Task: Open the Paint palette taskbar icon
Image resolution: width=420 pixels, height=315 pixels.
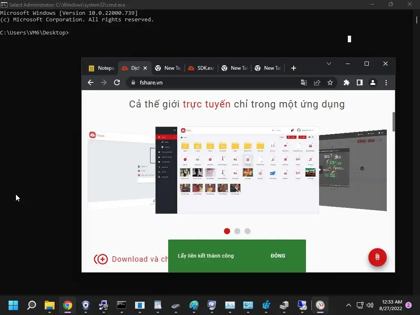Action: (194, 305)
